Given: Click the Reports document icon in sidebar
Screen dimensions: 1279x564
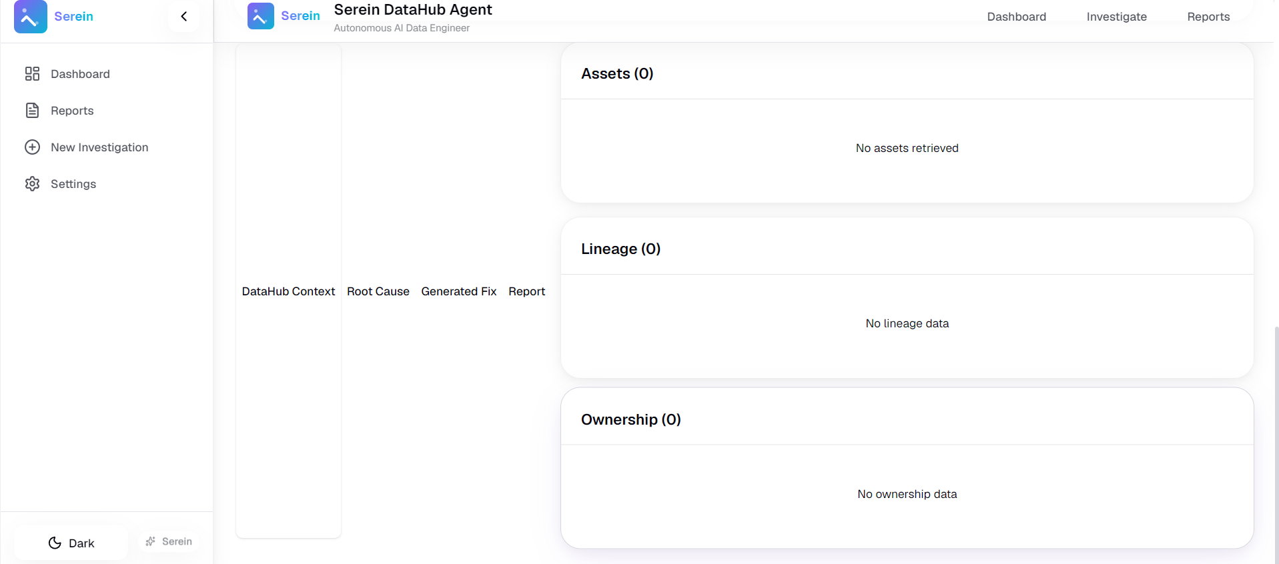Looking at the screenshot, I should point(32,111).
